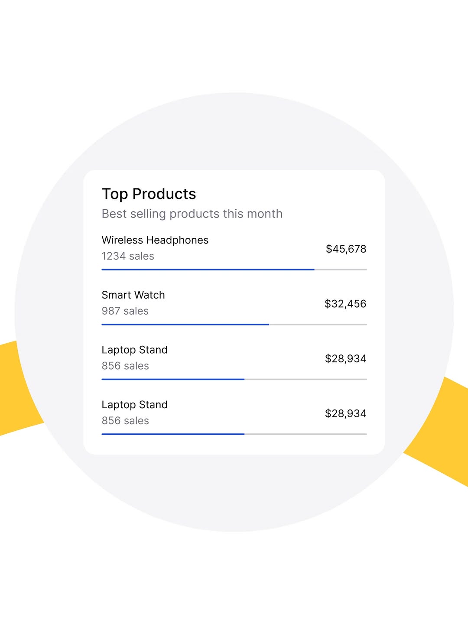Click the Smart Watch product entry
468x624 pixels.
[133, 295]
